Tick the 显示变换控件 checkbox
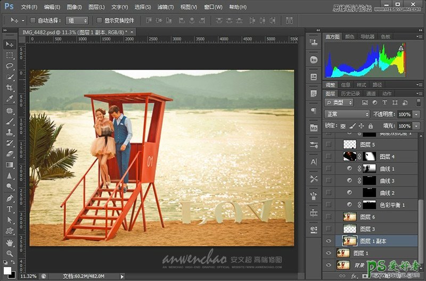The width and height of the screenshot is (426, 281). [99, 20]
